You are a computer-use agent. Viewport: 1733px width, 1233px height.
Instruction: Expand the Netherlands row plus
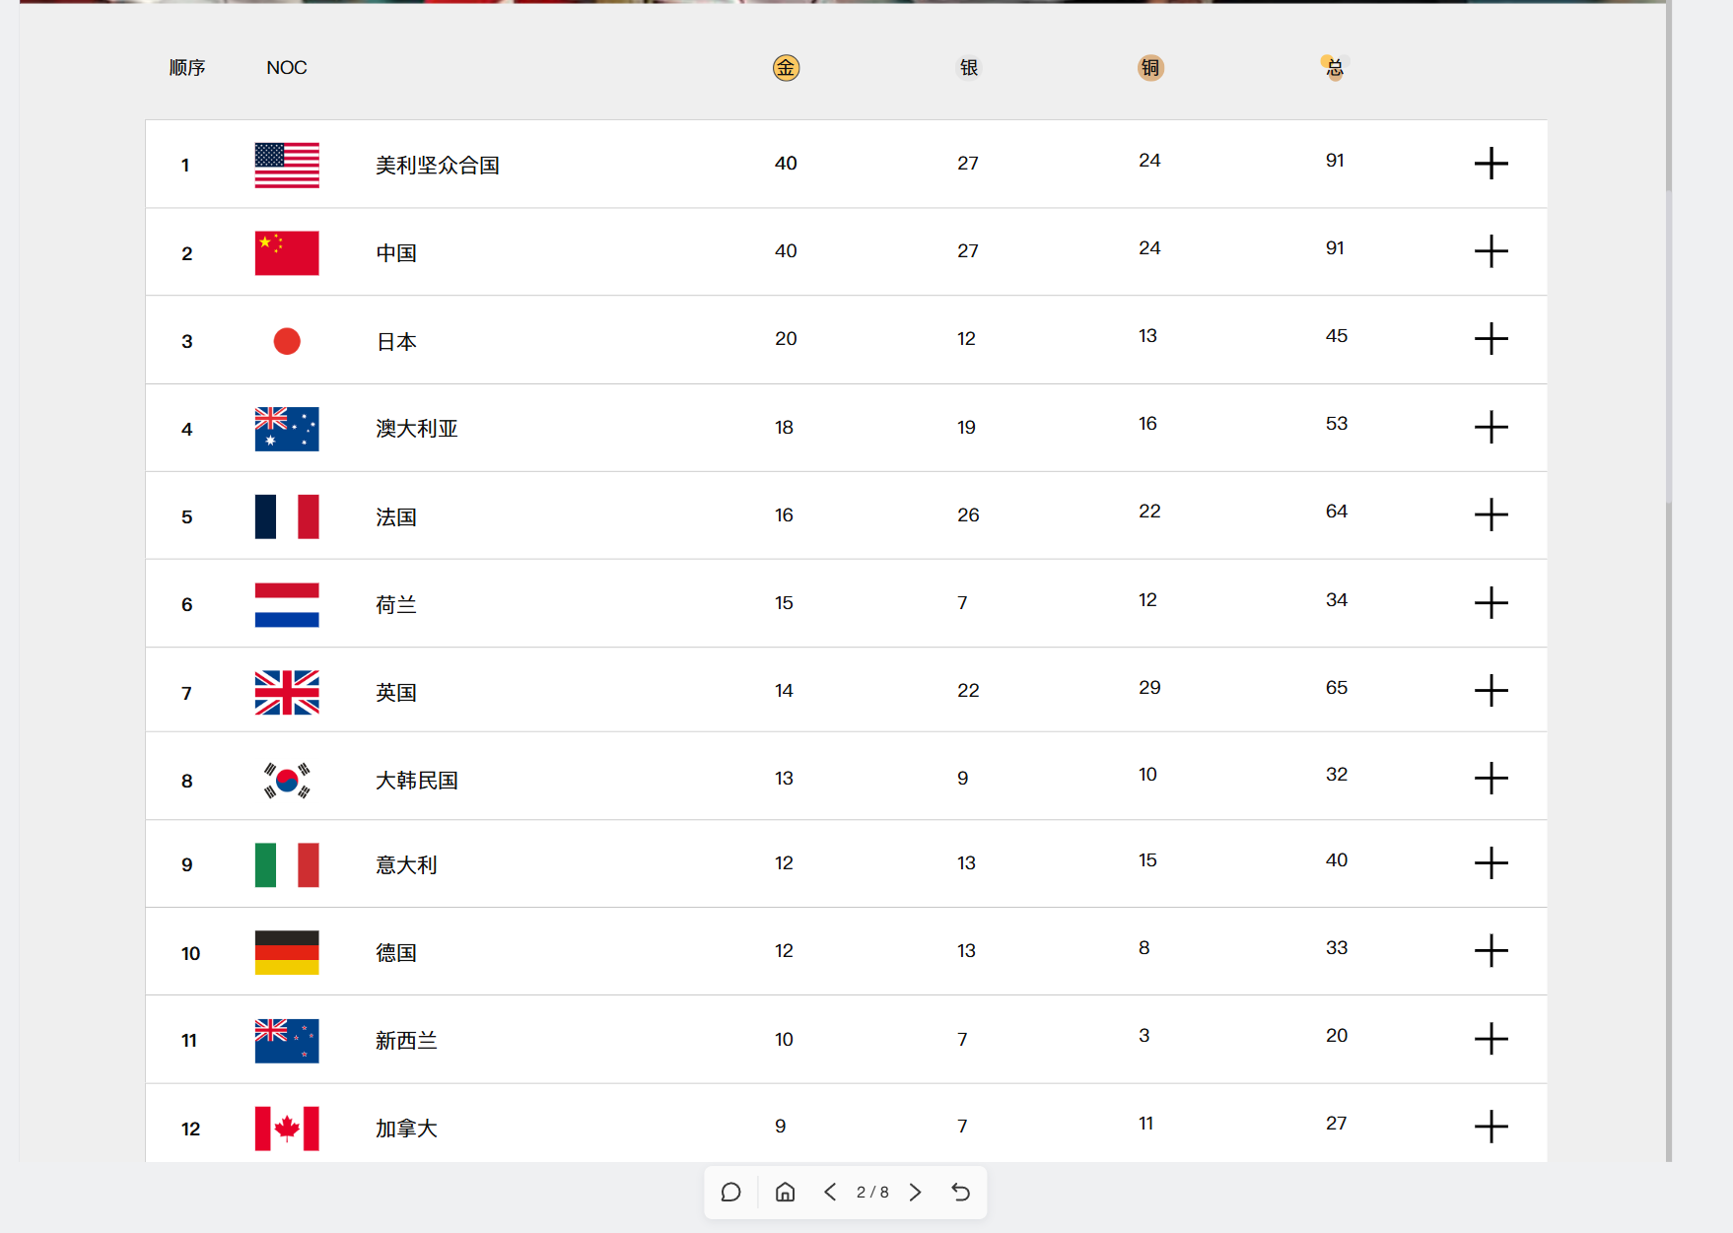coord(1491,603)
